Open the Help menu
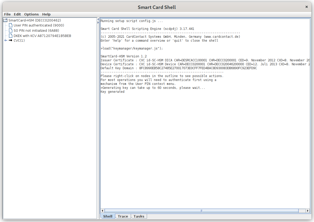The image size is (314, 222). click(x=46, y=14)
